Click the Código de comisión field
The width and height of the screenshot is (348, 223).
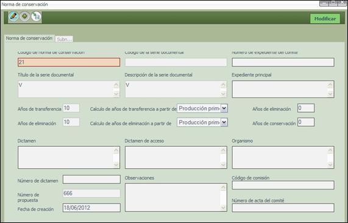(283, 185)
